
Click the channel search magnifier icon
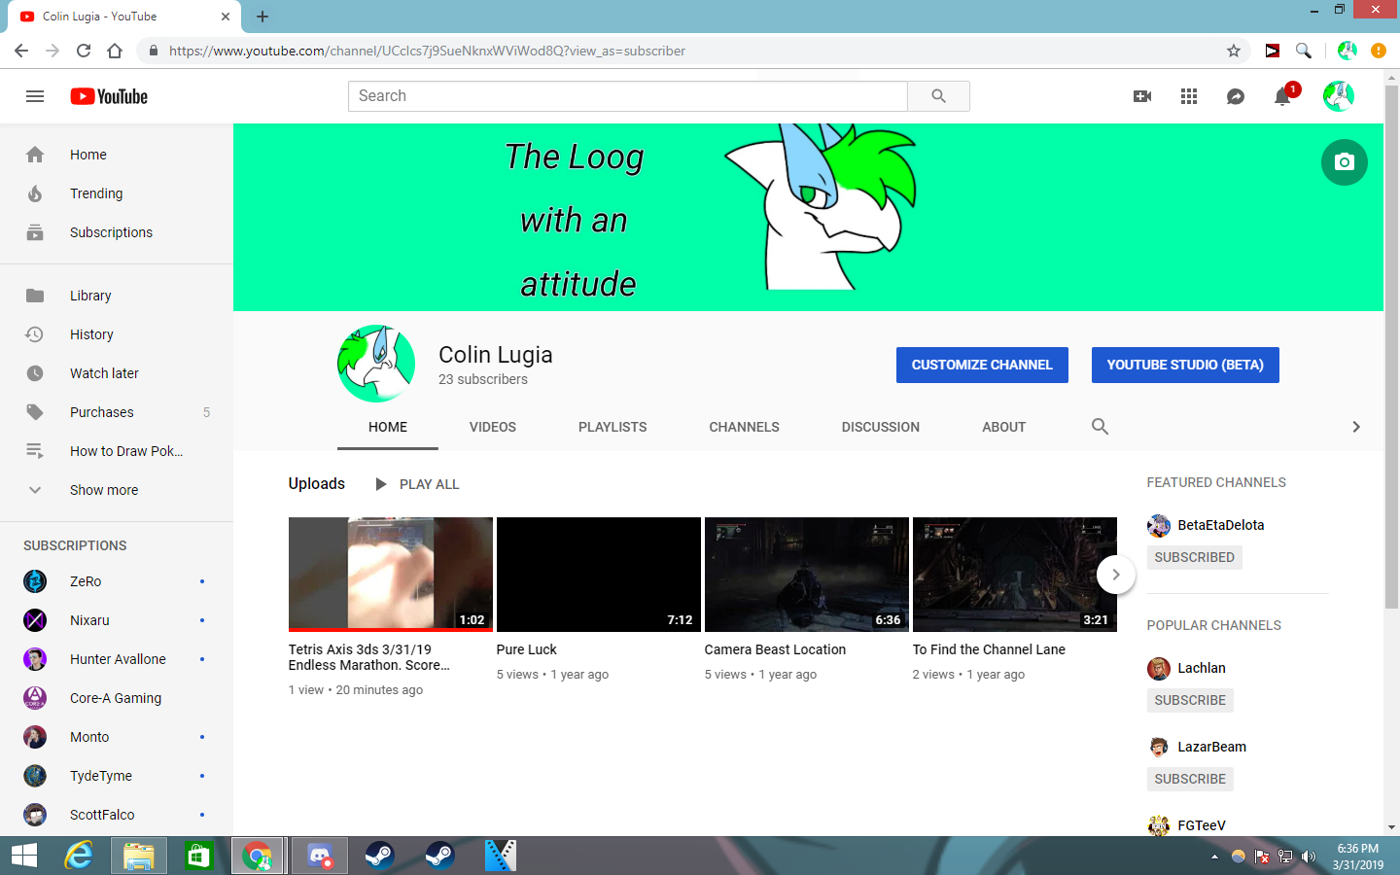1100,427
